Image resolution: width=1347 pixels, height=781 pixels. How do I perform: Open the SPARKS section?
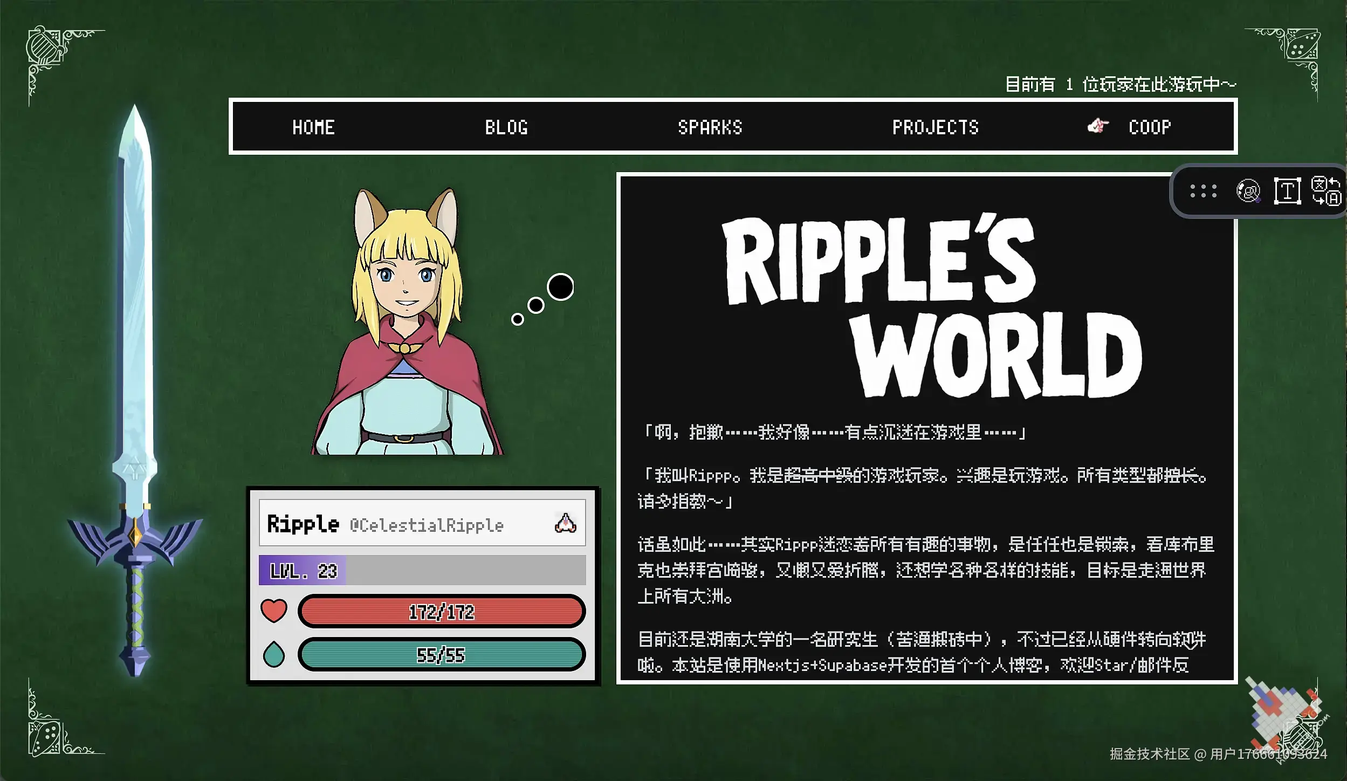(x=710, y=127)
